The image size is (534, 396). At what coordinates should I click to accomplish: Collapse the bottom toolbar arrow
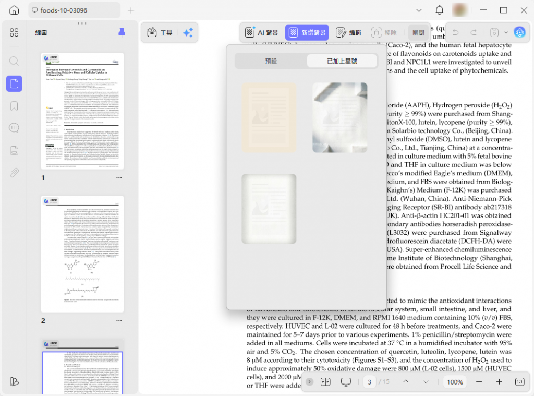pyautogui.click(x=309, y=382)
